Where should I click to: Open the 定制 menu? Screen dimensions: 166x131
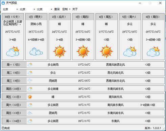pyautogui.click(x=65, y=9)
